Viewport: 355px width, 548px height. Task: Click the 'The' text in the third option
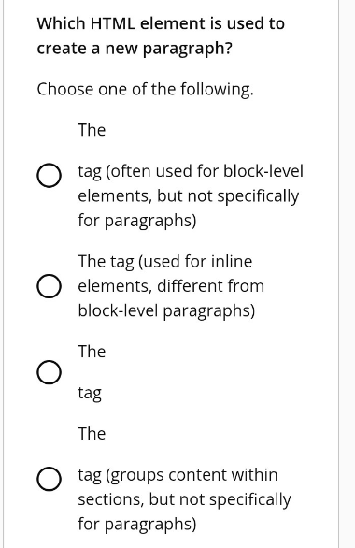(92, 352)
